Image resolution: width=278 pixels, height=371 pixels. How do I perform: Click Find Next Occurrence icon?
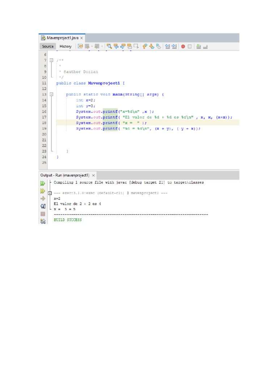pos(123,46)
